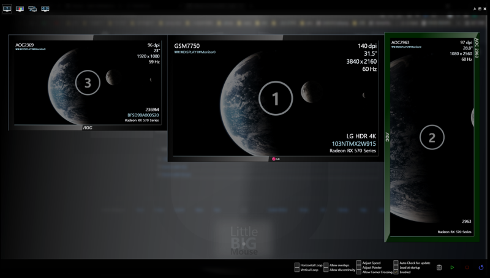Close the Little Big Mouse window
This screenshot has height=278, width=490.
coord(485,9)
